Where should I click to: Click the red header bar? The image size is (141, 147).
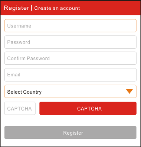[x=70, y=8]
